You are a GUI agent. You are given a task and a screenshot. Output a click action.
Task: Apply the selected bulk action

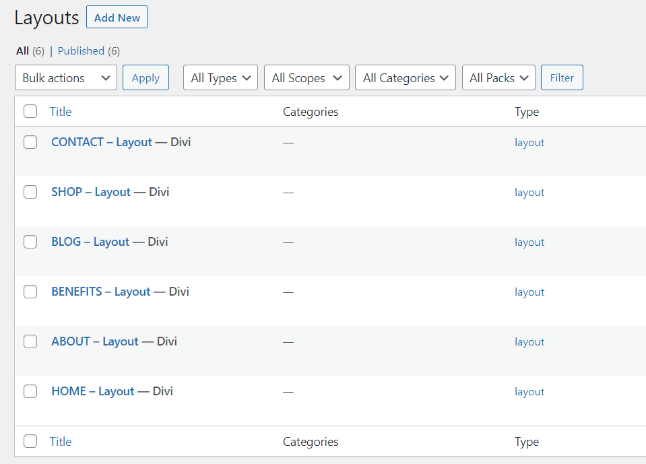(x=146, y=77)
